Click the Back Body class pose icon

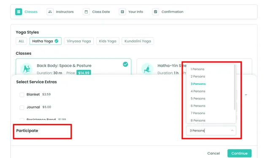click(26, 69)
